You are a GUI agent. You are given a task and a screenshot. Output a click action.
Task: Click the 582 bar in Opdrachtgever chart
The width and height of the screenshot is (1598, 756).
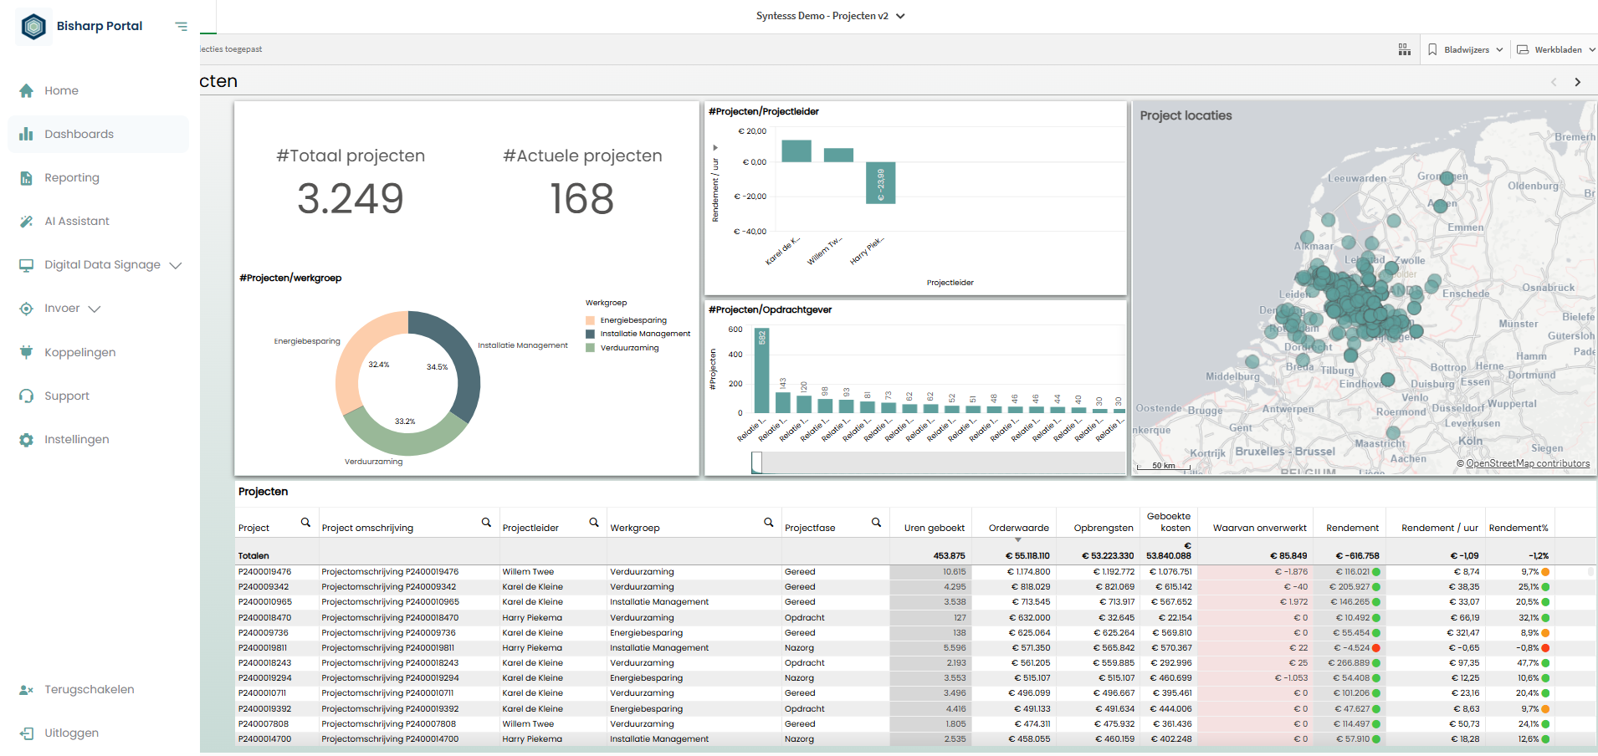point(761,370)
